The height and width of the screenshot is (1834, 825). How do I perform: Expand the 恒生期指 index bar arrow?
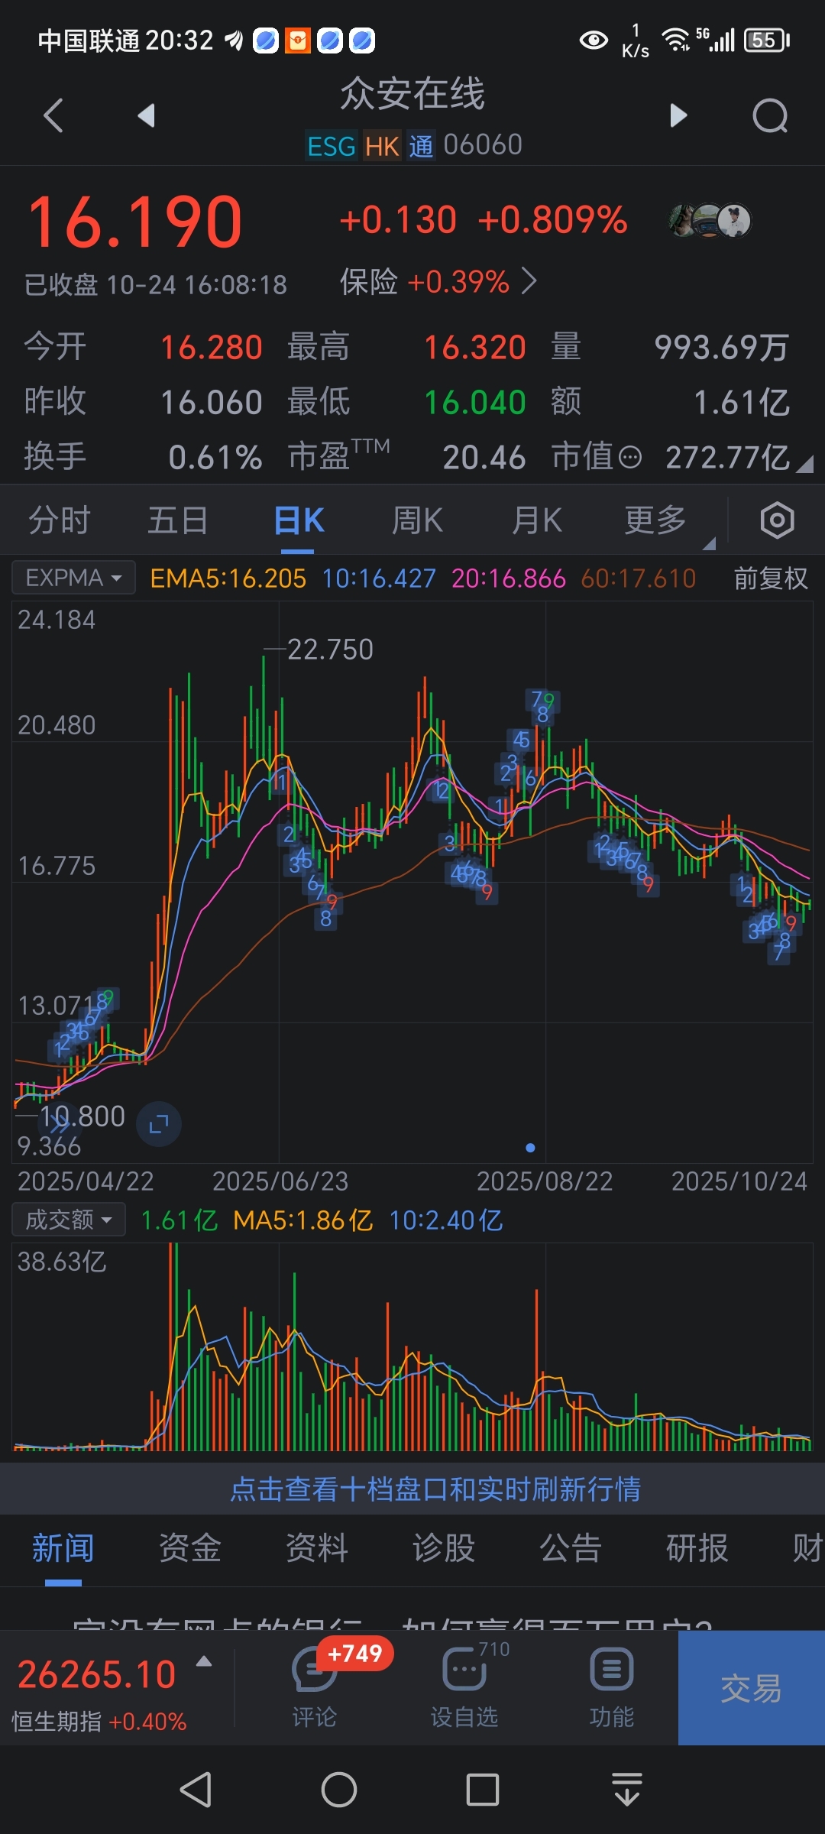[x=204, y=1661]
